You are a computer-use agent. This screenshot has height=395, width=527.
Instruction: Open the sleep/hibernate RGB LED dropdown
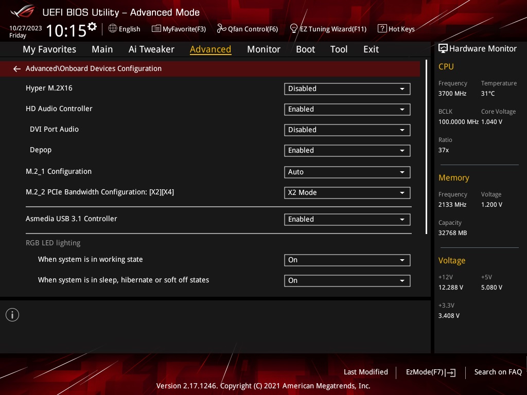coord(347,280)
